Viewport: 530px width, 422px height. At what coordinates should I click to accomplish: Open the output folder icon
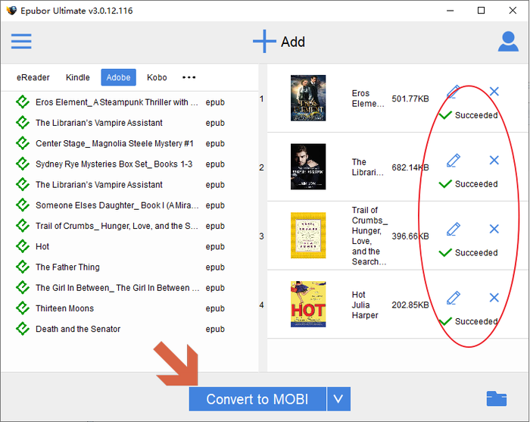(x=497, y=399)
